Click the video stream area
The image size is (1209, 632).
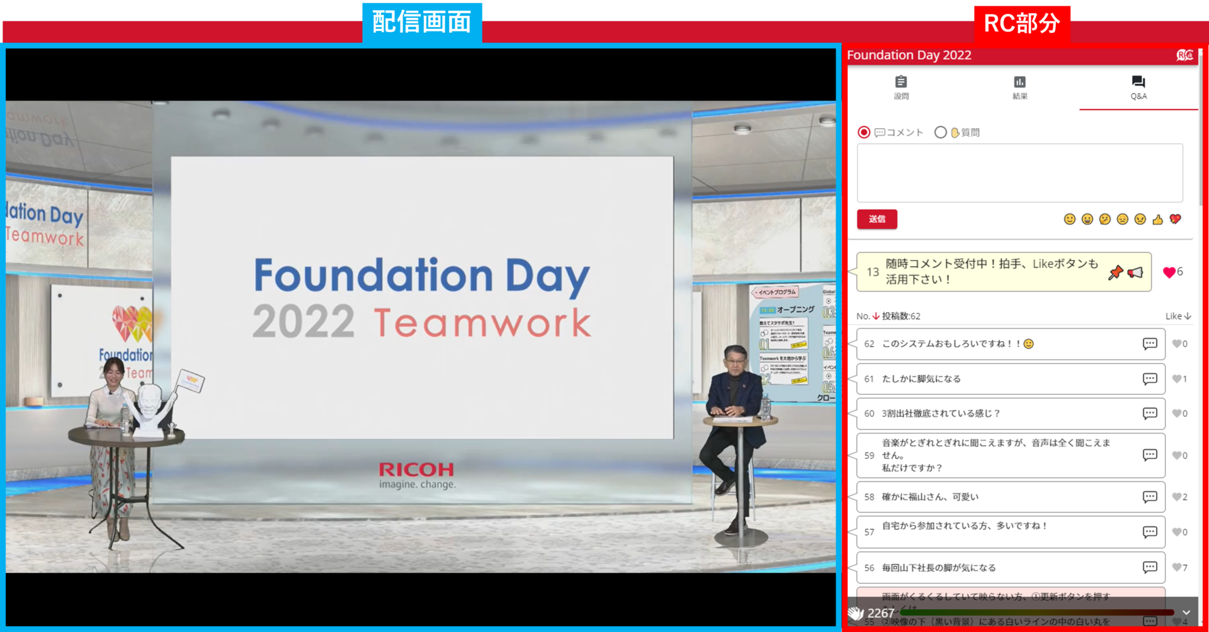(421, 337)
